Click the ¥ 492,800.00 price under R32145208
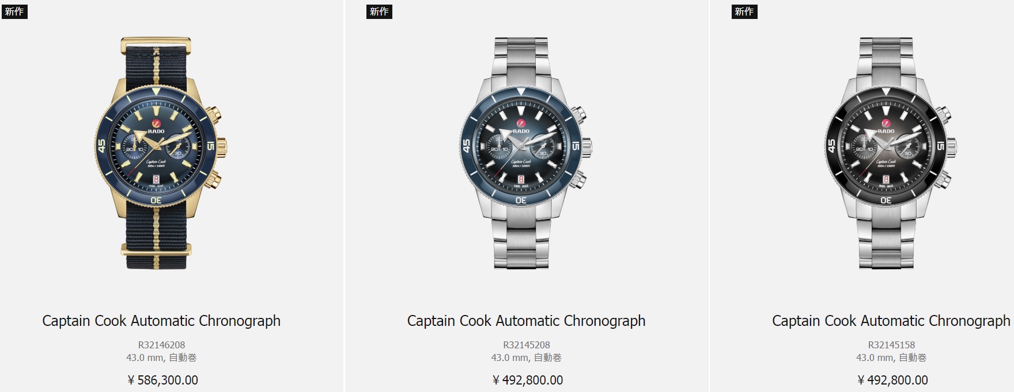This screenshot has width=1014, height=392. pos(527,380)
